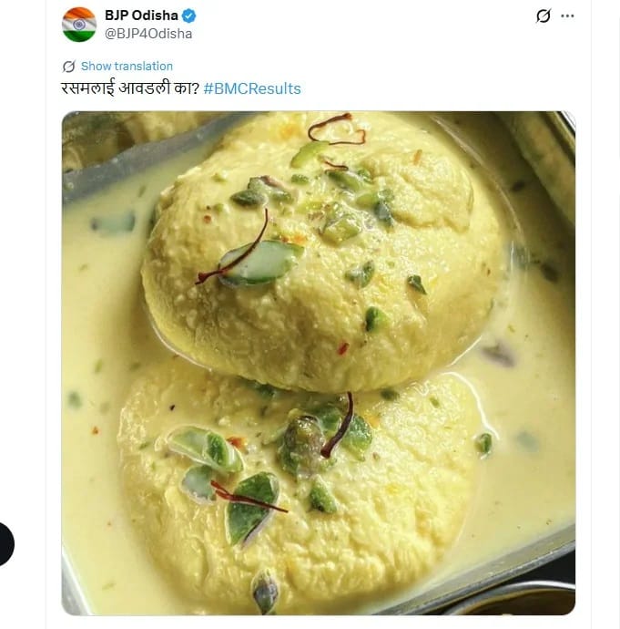Open the three-dot more options menu

tap(568, 16)
